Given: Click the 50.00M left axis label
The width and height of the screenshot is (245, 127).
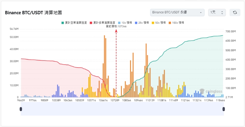Looking at the screenshot, I should click(x=14, y=37).
